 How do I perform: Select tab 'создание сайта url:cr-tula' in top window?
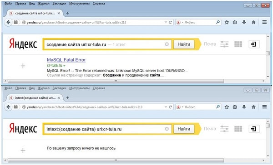[x=35, y=13]
